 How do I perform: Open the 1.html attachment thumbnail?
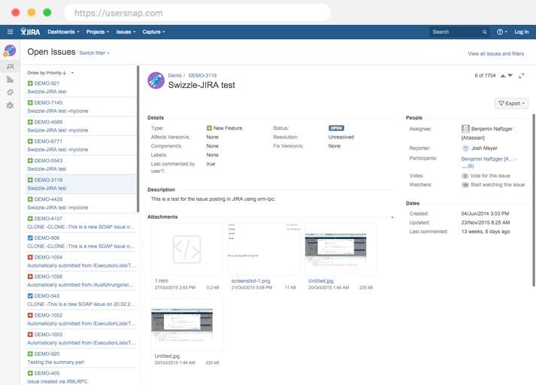(186, 249)
